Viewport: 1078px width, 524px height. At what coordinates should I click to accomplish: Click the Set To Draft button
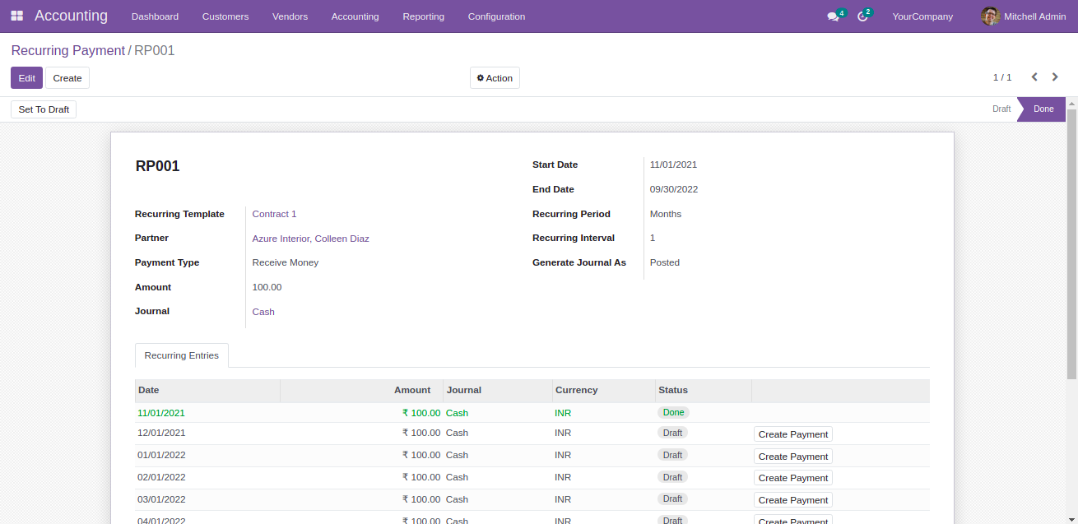(44, 109)
